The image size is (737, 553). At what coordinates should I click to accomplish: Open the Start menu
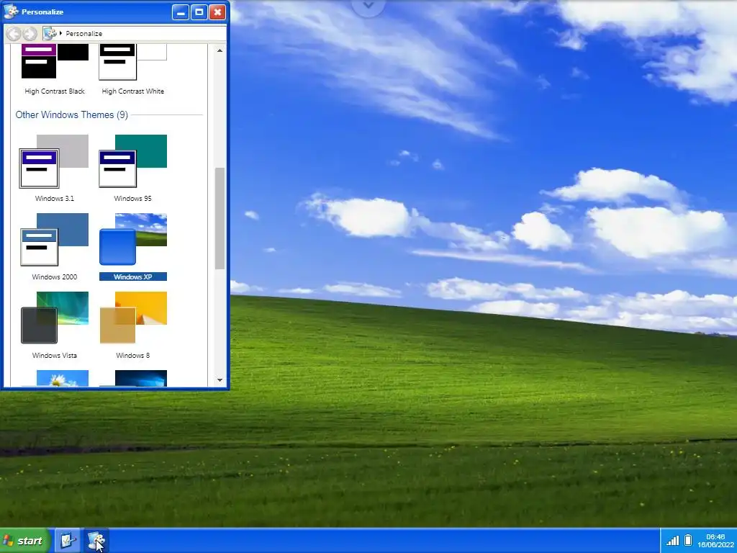pyautogui.click(x=24, y=541)
